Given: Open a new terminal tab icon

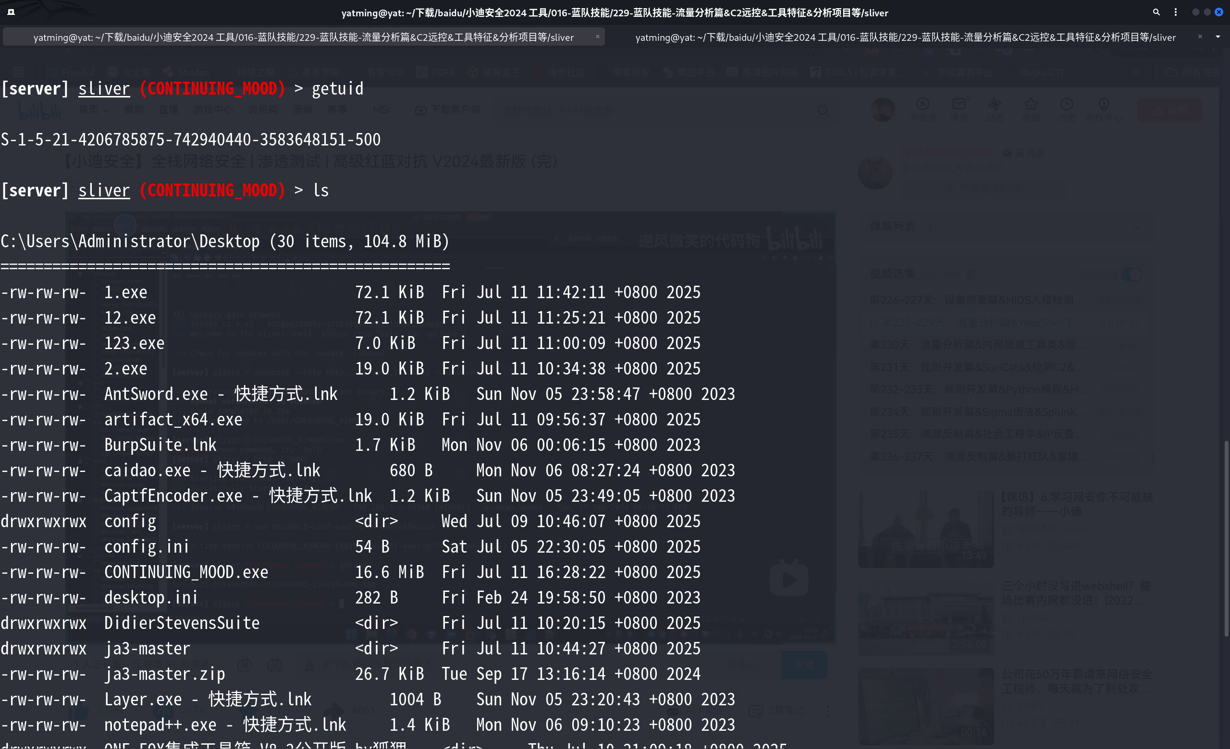Looking at the screenshot, I should pos(11,12).
